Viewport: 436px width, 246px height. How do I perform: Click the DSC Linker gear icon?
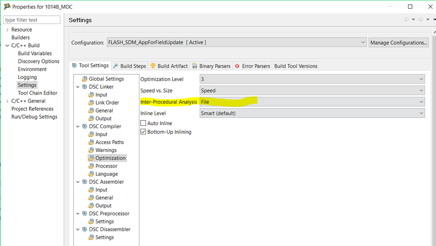pos(84,87)
